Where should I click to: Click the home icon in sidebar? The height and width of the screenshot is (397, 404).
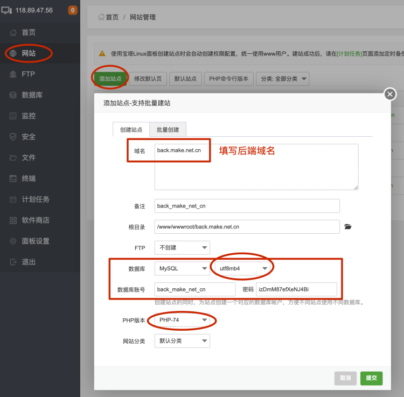13,33
